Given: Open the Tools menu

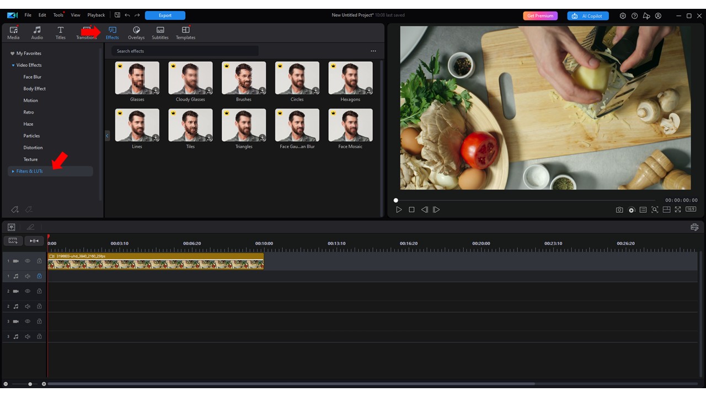Looking at the screenshot, I should (58, 15).
